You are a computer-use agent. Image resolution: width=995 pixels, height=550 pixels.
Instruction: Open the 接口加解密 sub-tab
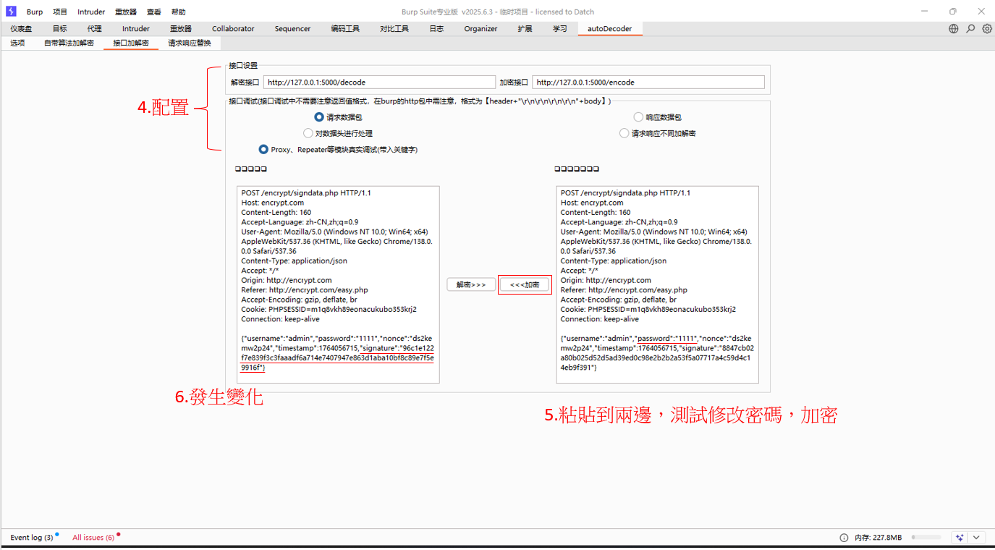[131, 43]
